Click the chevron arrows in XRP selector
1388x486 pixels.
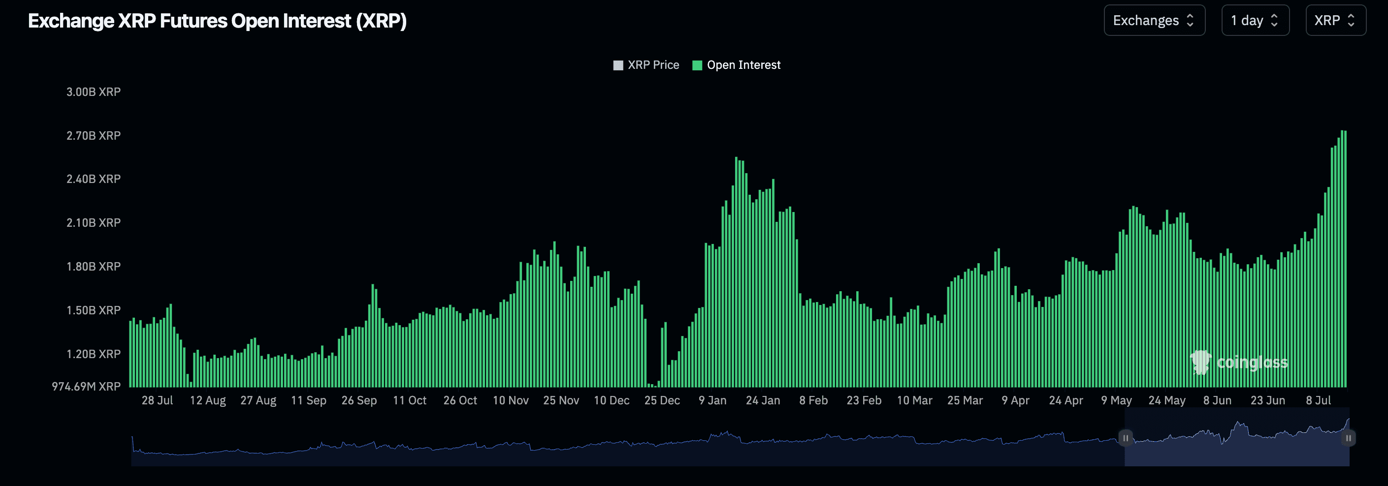1351,21
